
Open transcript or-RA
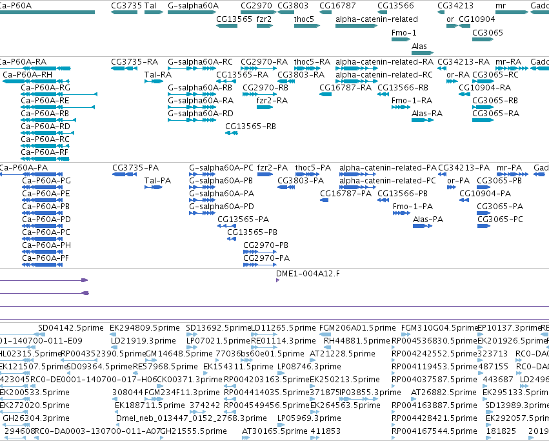(x=458, y=75)
